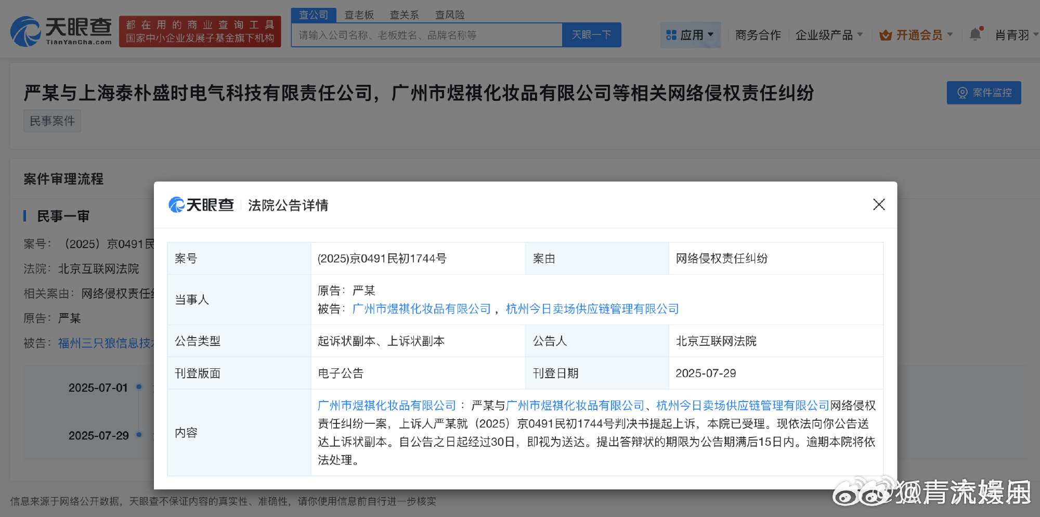The height and width of the screenshot is (517, 1040).
Task: Click the company name search field
Action: coord(427,35)
